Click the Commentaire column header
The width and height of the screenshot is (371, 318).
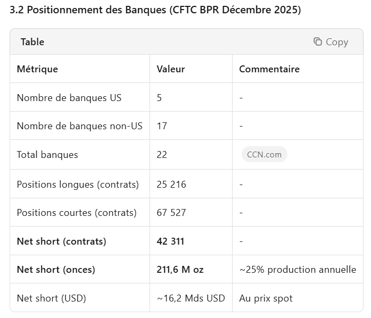pyautogui.click(x=269, y=69)
